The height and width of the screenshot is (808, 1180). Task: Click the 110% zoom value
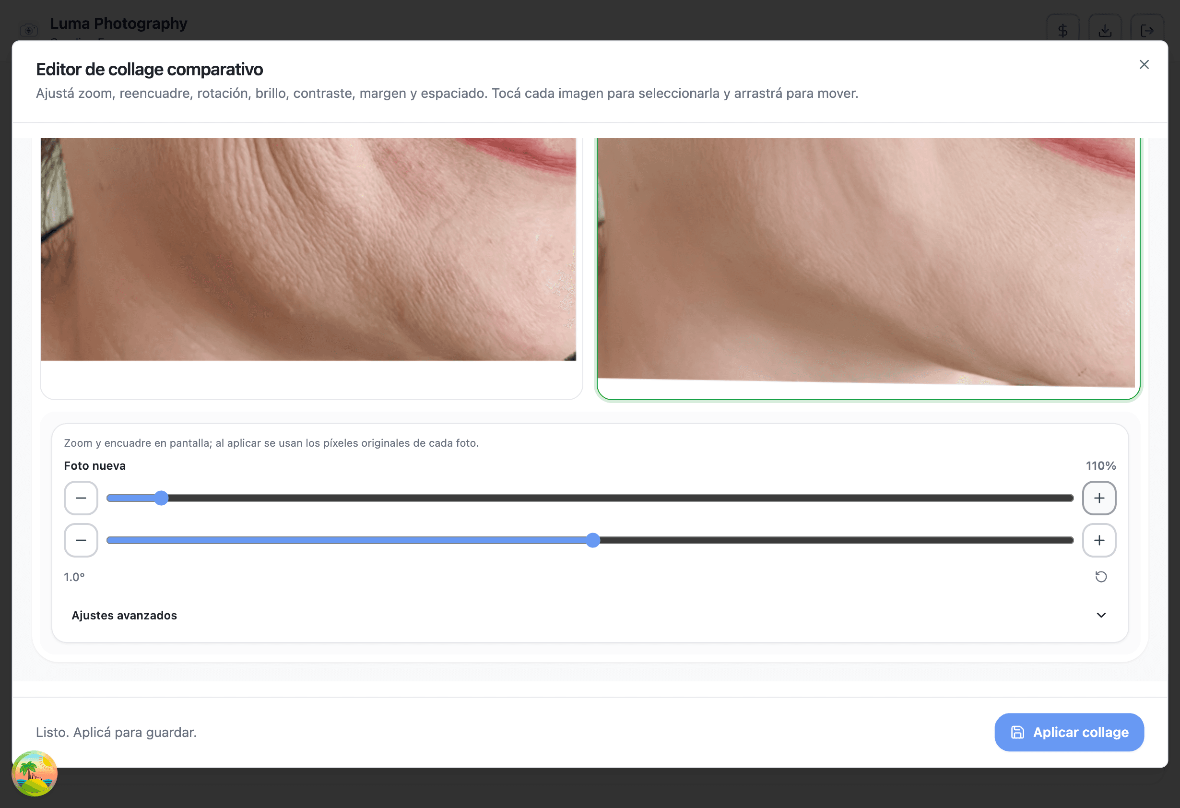[1100, 466]
